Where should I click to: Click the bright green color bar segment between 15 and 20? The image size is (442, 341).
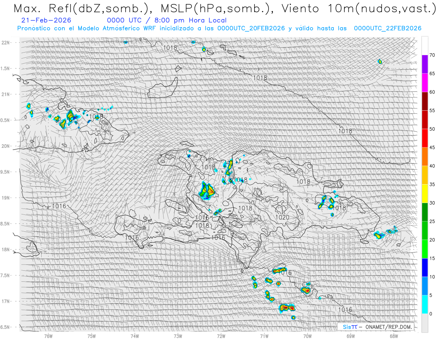click(x=425, y=249)
